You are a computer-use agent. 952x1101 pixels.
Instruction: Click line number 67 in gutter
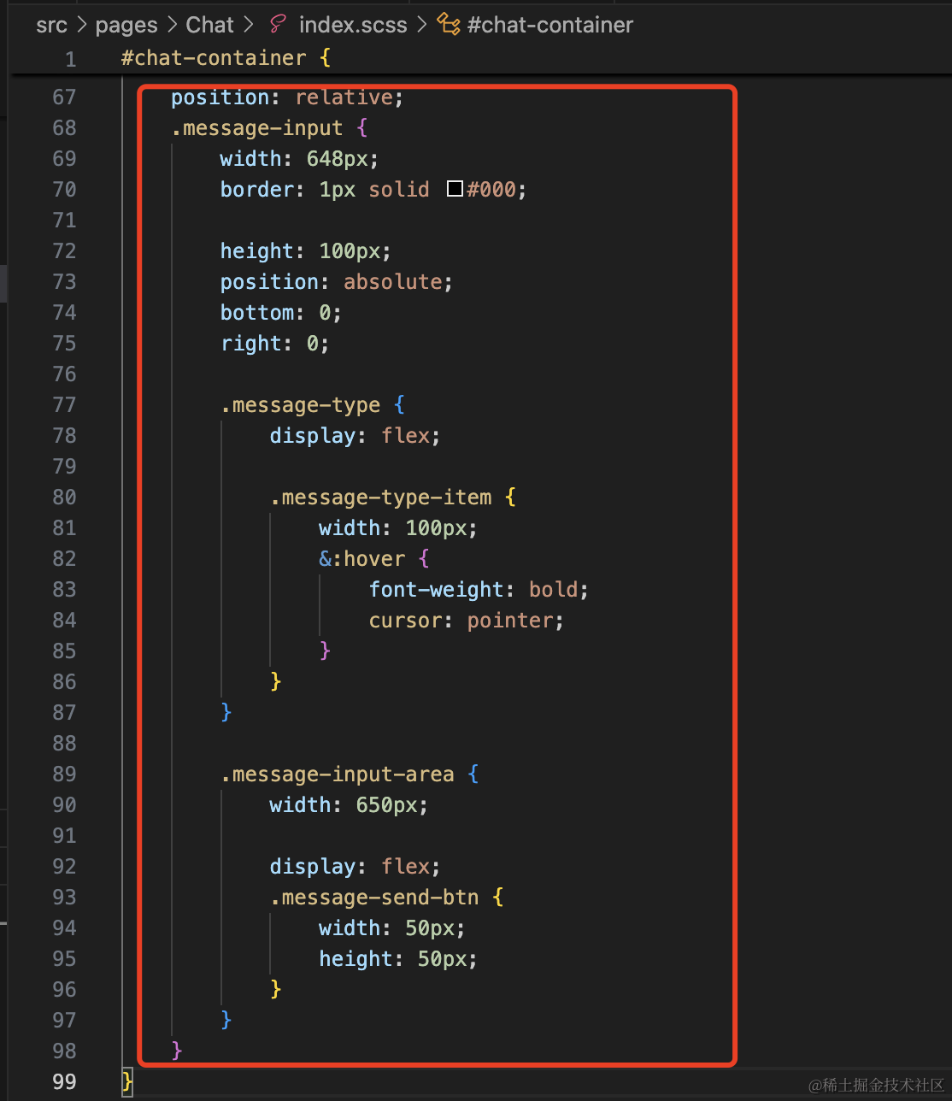[x=64, y=97]
